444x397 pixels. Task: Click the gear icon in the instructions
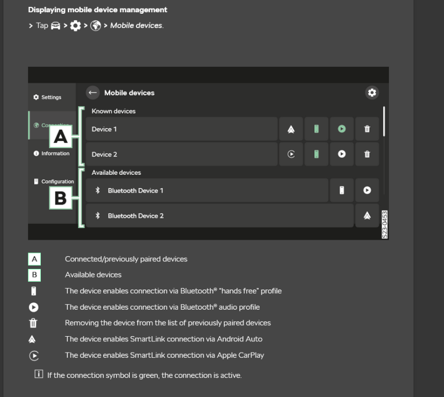coord(75,26)
